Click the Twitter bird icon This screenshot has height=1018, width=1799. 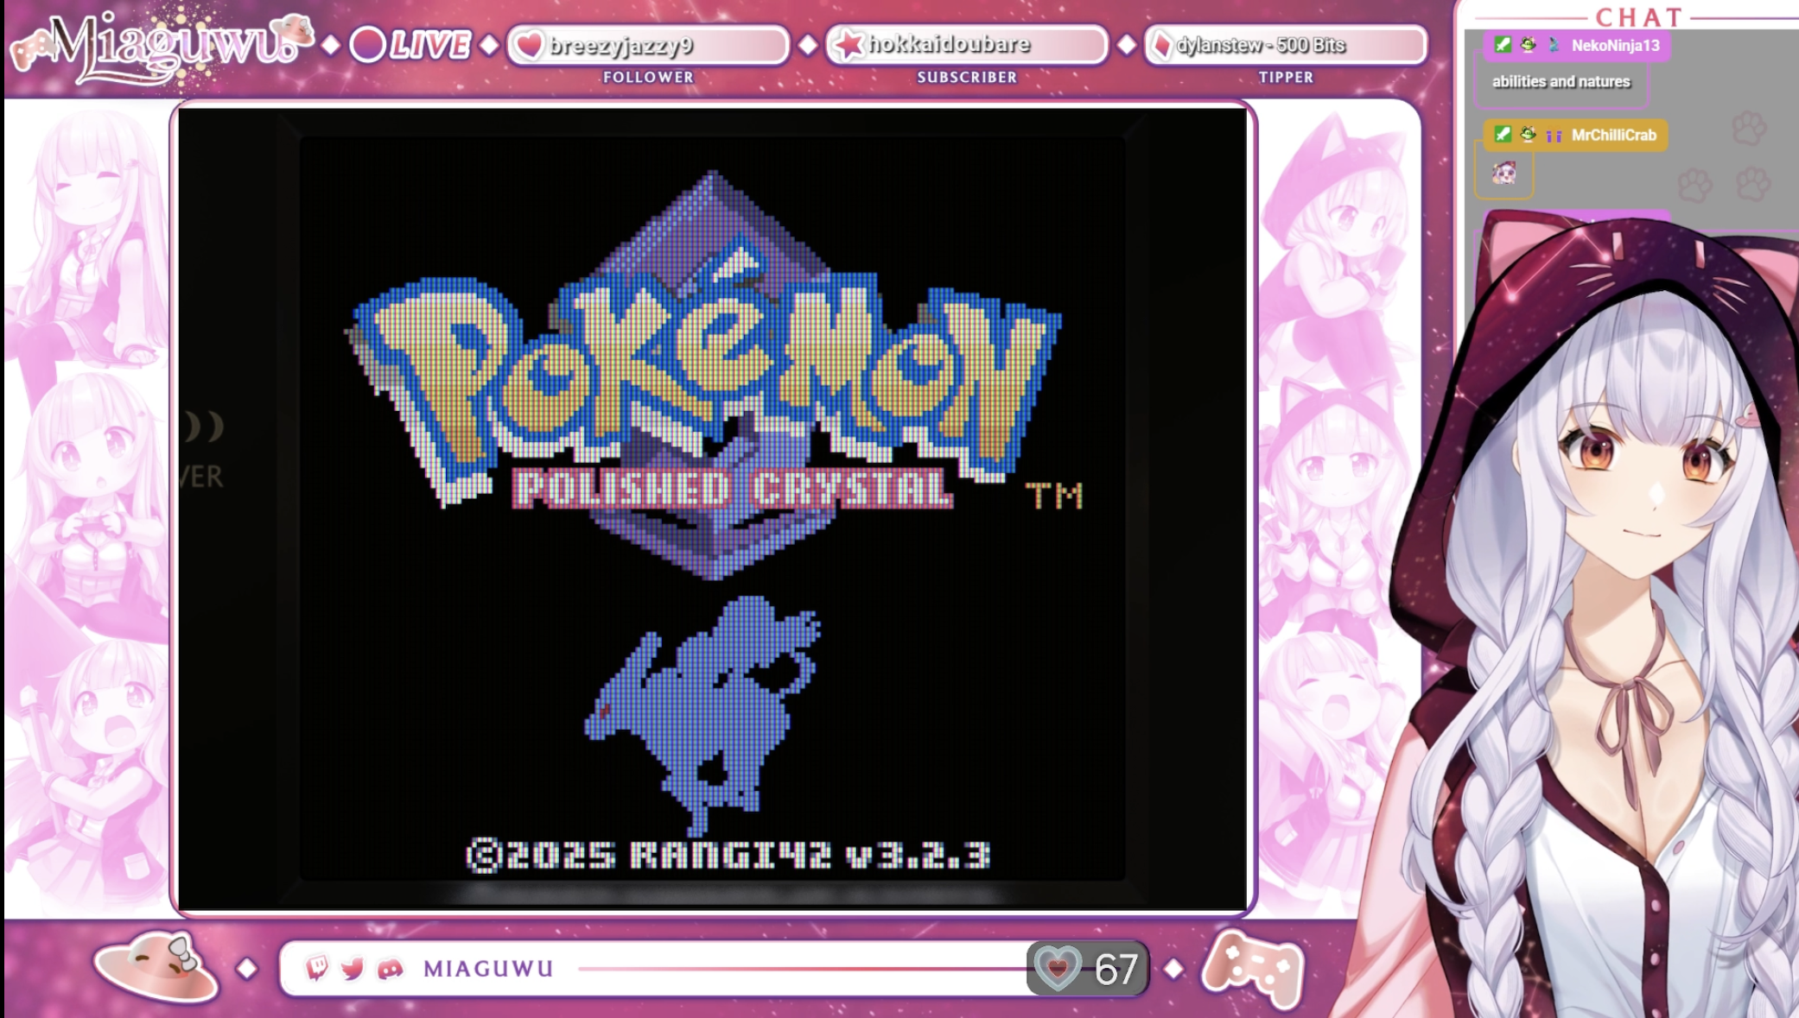pyautogui.click(x=353, y=969)
